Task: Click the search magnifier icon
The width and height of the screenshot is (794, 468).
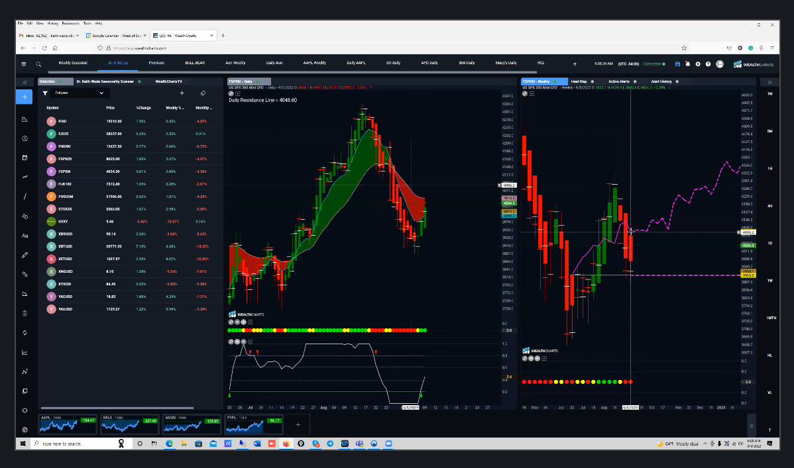Action: coord(38,64)
